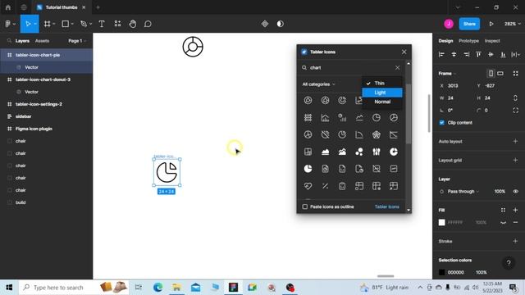The width and height of the screenshot is (525, 295).
Task: Expand Move tool options arrow
Action: [35, 24]
